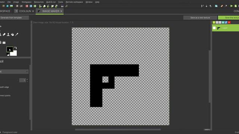Screen dimensions: 239x134
Task: Open the Remote workspace menu
Action: pos(74,2)
